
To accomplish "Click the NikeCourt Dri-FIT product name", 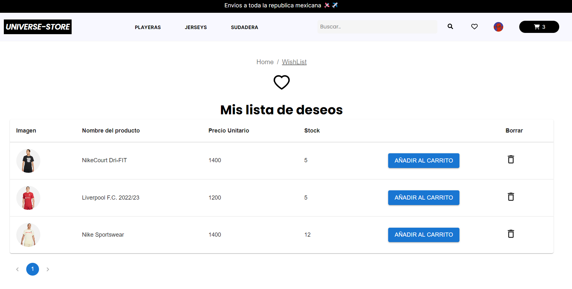I will coord(105,160).
